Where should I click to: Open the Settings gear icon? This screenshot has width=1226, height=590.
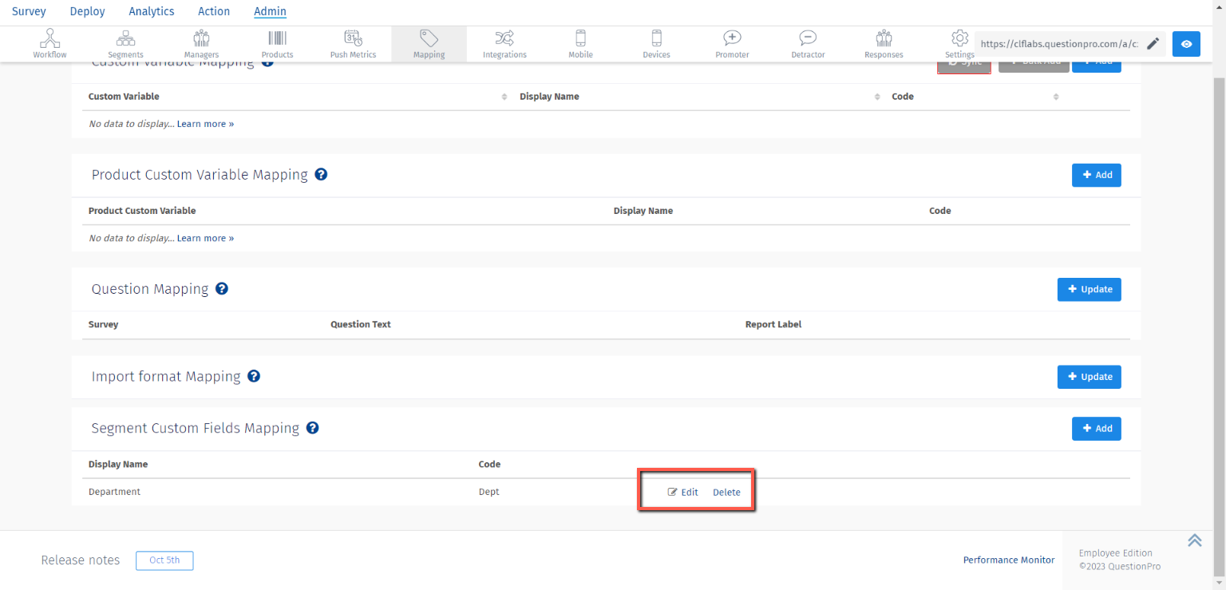959,44
